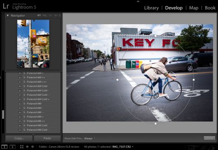The image size is (218, 150).
Task: Switch to the Library module
Action: (151, 8)
